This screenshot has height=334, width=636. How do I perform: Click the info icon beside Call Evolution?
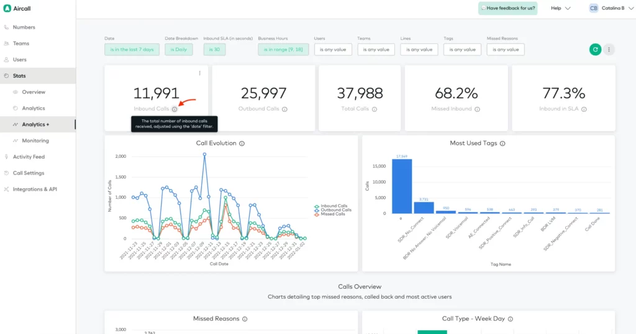click(x=242, y=143)
